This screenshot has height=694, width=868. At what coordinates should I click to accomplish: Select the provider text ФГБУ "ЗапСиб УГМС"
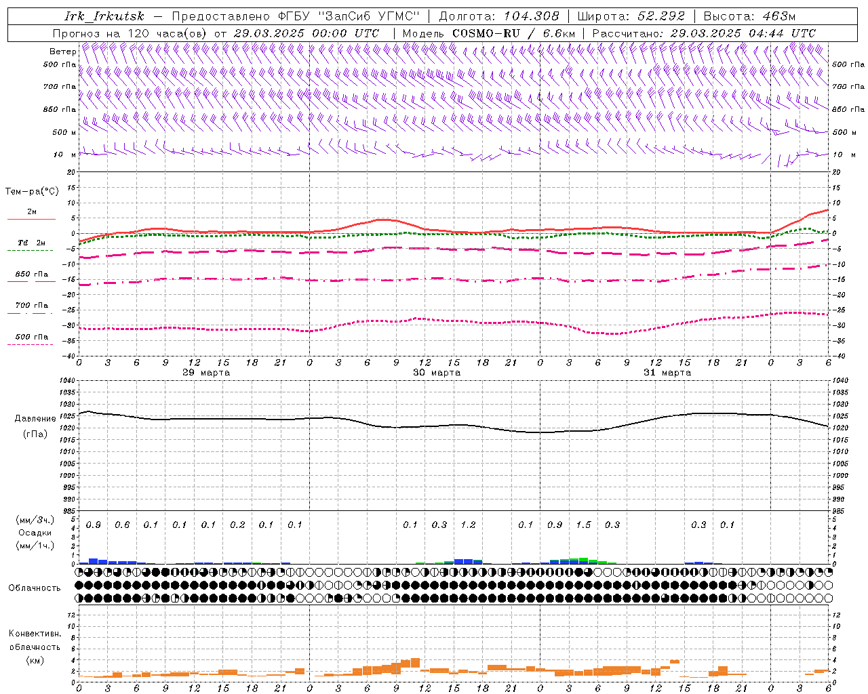[x=349, y=16]
